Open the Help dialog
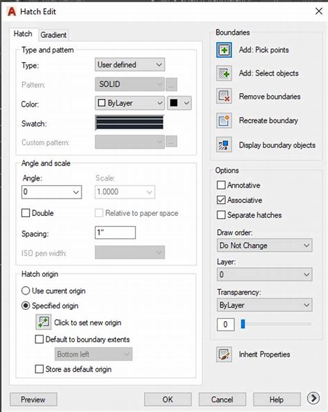Viewport: 328px width, 412px height. [x=277, y=400]
